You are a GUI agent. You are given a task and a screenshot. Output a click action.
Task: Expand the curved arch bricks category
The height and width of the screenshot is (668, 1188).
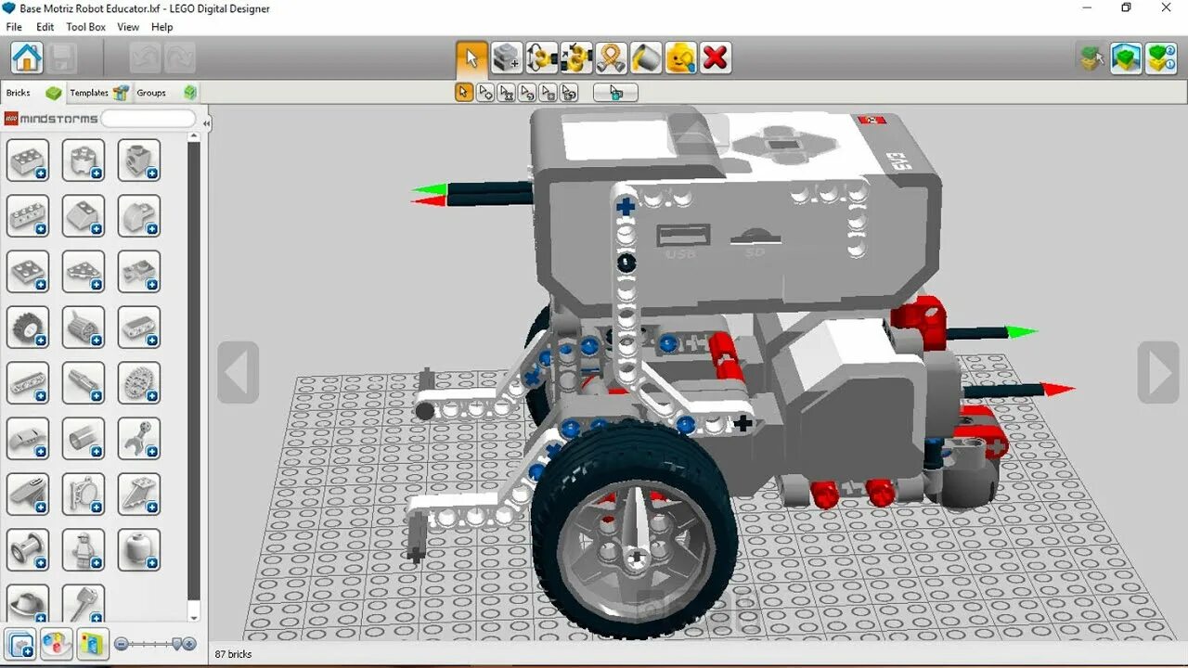coord(139,215)
